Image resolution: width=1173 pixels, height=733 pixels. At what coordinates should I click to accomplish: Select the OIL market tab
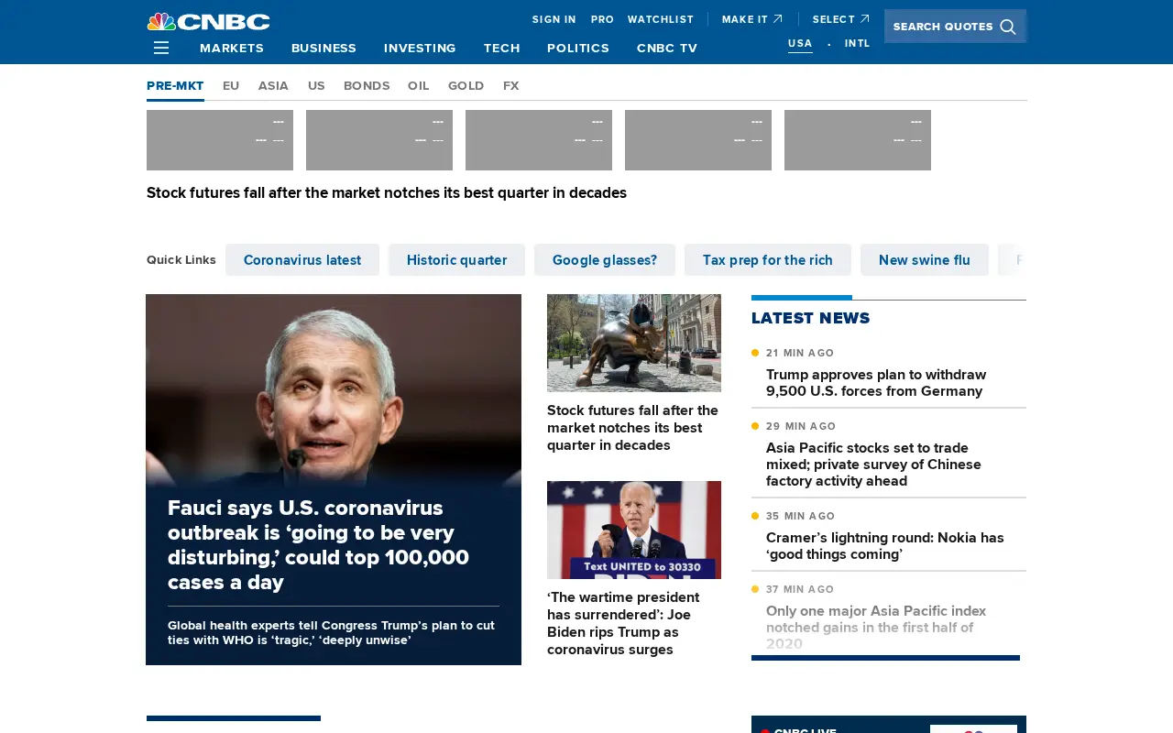[419, 86]
